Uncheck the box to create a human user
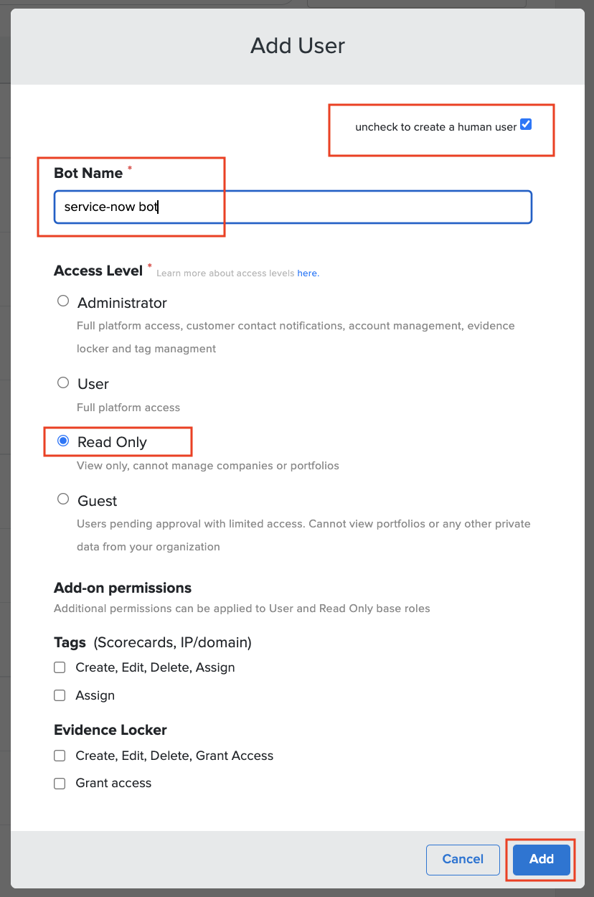This screenshot has height=897, width=594. (x=526, y=123)
